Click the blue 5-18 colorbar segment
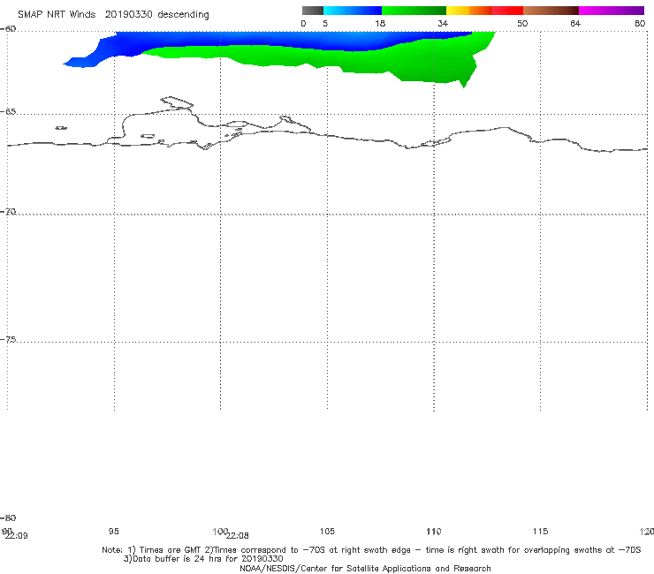The image size is (654, 574). coord(353,11)
